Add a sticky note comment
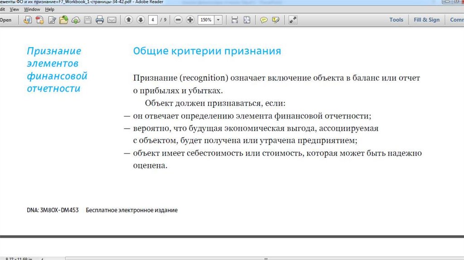 tap(263, 20)
